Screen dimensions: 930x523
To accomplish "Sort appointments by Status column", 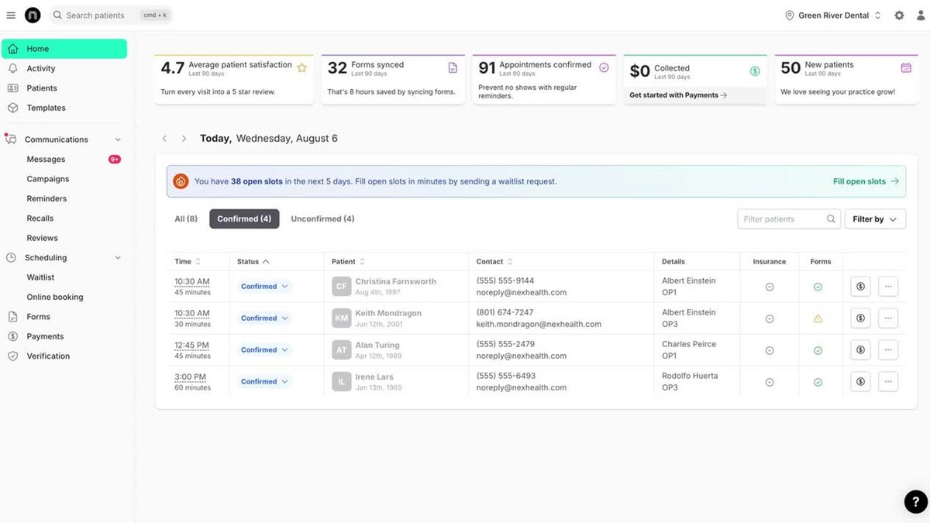I will (253, 262).
